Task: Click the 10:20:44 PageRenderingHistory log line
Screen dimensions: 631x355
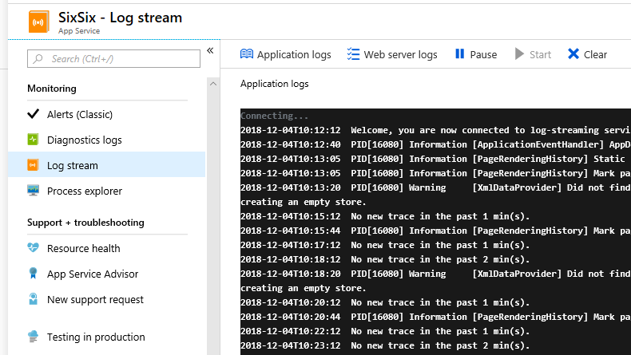Action: pos(435,317)
